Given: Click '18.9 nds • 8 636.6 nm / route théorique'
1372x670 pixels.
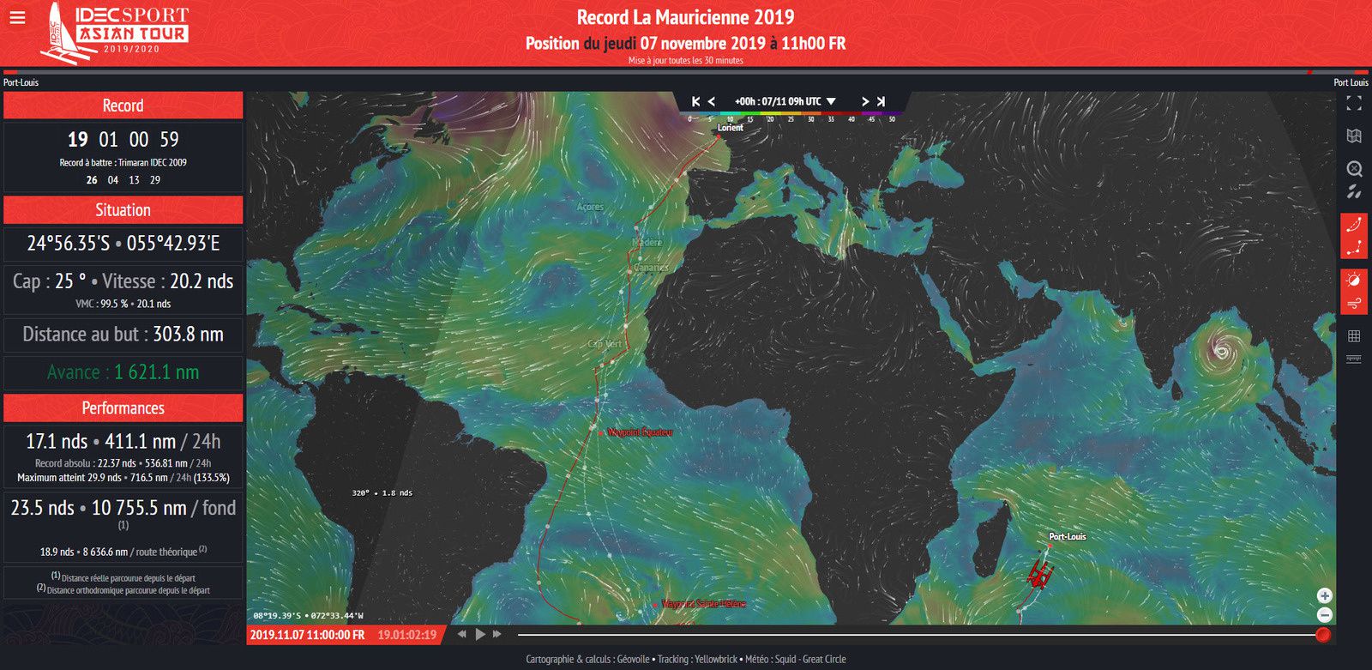Looking at the screenshot, I should tap(123, 552).
